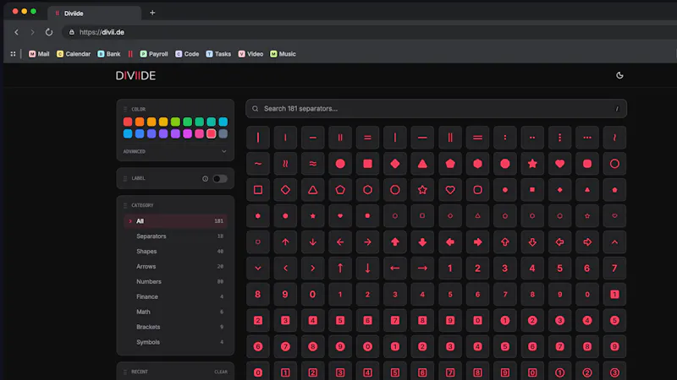Select the large outlined heart shape

(x=450, y=189)
